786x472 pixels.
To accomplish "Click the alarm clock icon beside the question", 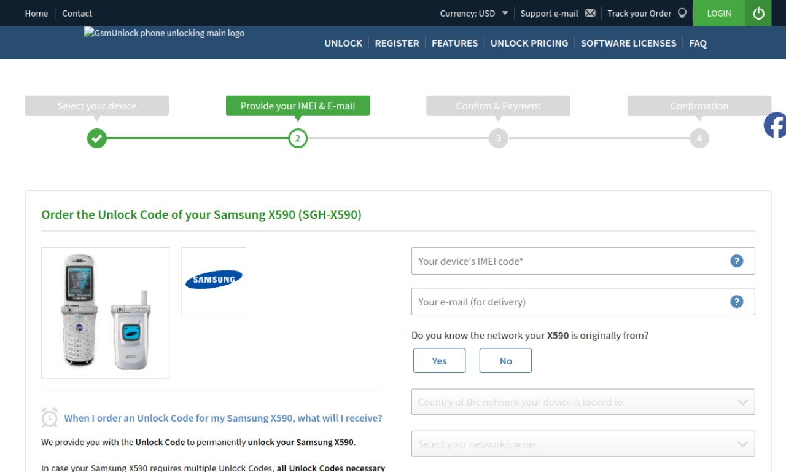I will point(49,418).
